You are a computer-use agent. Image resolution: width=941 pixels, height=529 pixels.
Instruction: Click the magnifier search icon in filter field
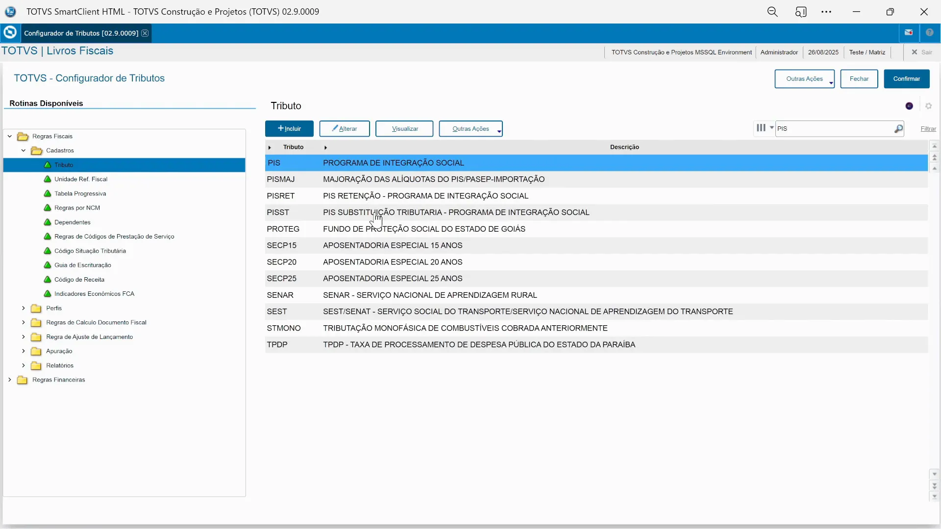(899, 128)
